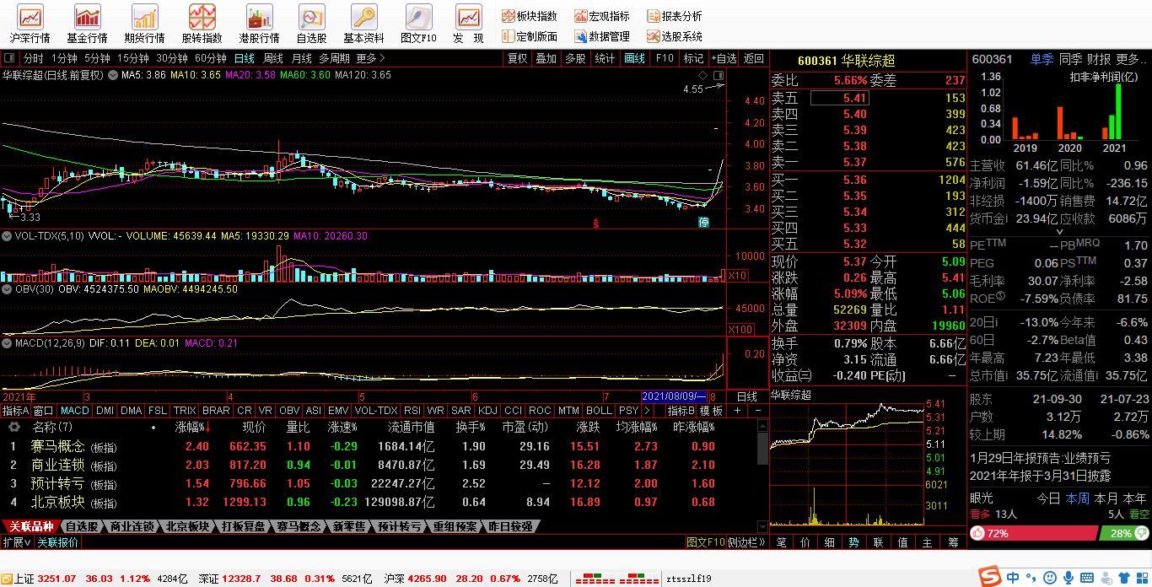The height and width of the screenshot is (587, 1152).
Task: Open 自选股 watchlist toolbar icon
Action: point(311,24)
